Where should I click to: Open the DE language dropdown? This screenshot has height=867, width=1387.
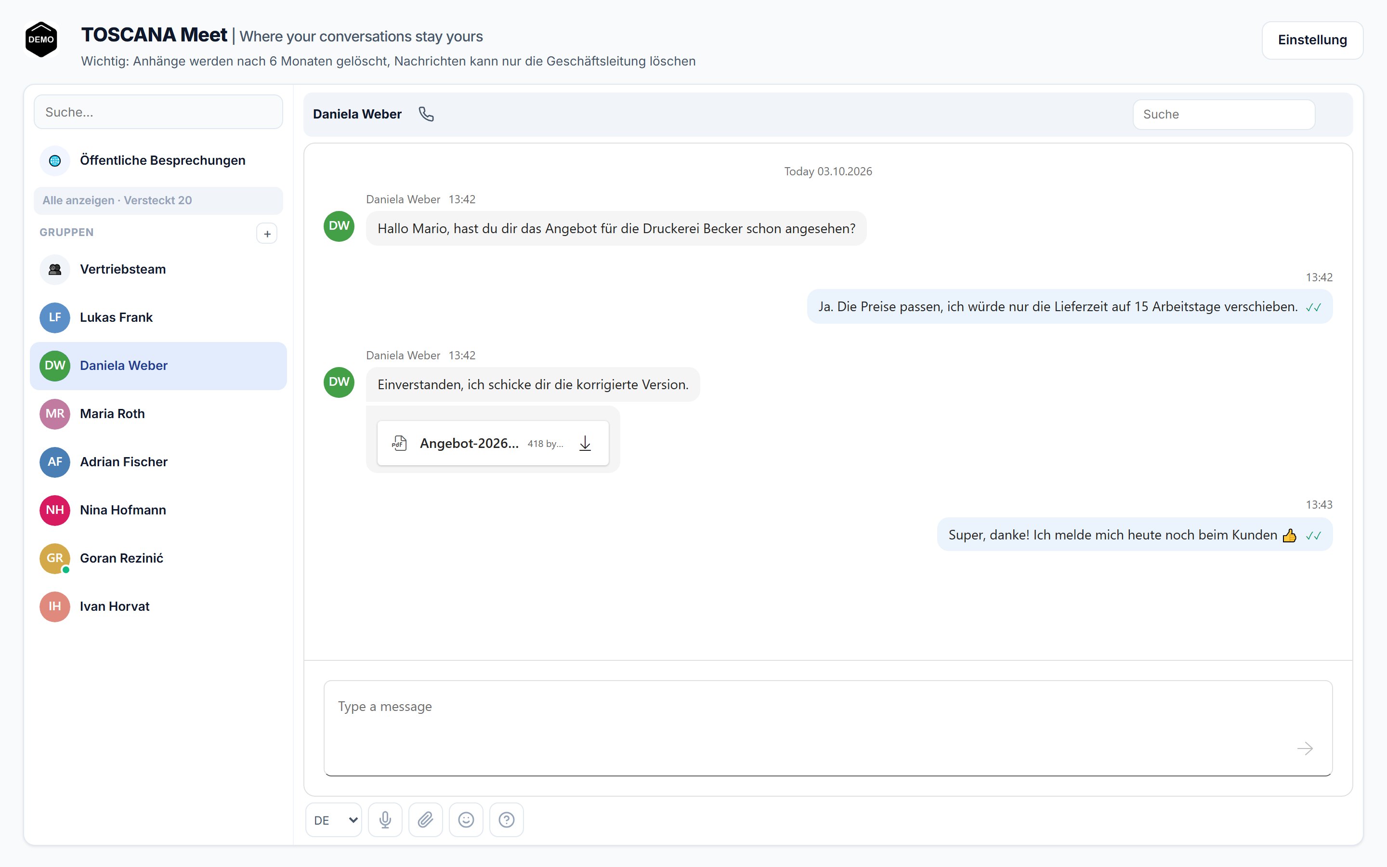coord(334,819)
